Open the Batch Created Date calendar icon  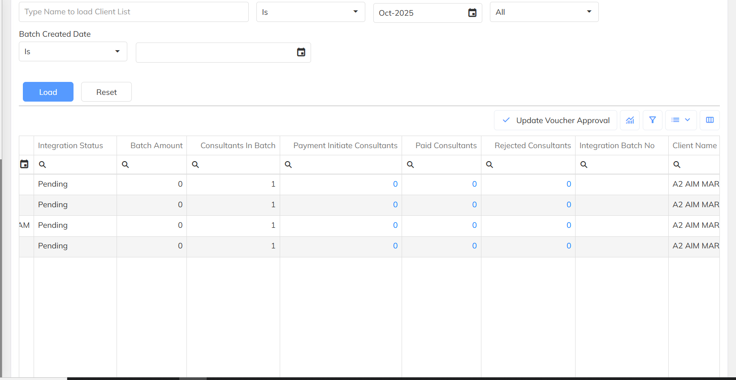coord(301,52)
